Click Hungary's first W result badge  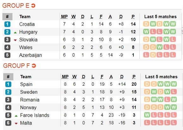pos(146,32)
